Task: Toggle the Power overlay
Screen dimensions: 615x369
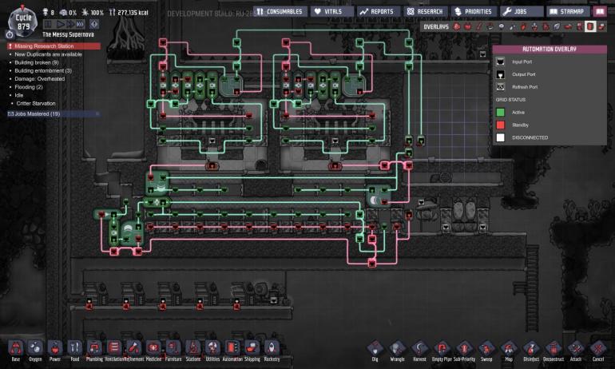Action: tap(467, 26)
